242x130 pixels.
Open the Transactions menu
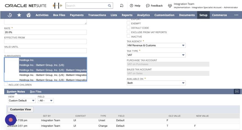pos(97,15)
